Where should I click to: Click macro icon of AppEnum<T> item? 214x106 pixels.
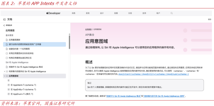click(9, 94)
